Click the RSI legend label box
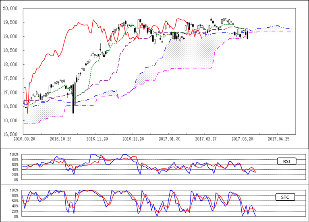The height and width of the screenshot is (222, 309). [287, 161]
